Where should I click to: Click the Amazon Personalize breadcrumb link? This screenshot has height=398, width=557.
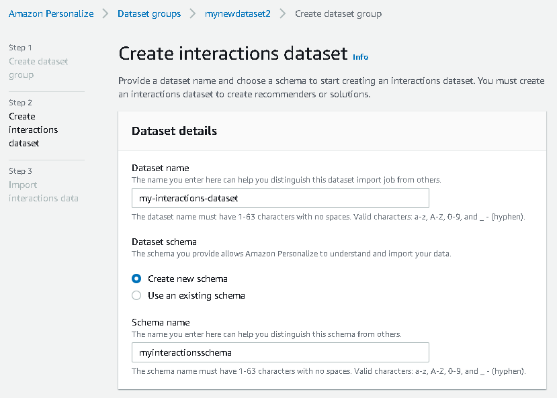[51, 13]
